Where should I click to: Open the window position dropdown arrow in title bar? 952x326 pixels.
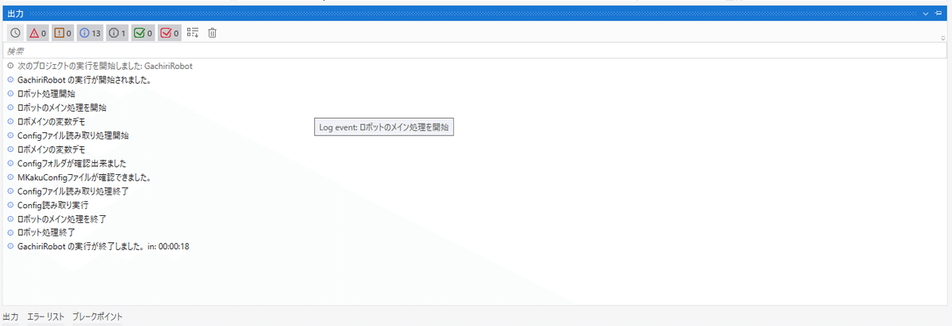click(x=925, y=13)
